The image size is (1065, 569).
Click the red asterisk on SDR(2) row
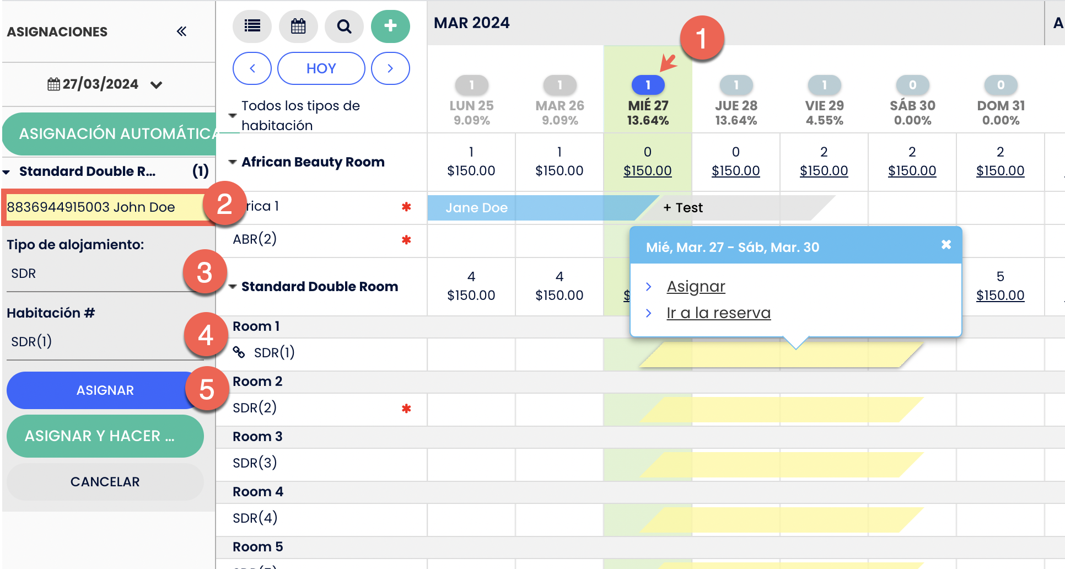(x=406, y=409)
